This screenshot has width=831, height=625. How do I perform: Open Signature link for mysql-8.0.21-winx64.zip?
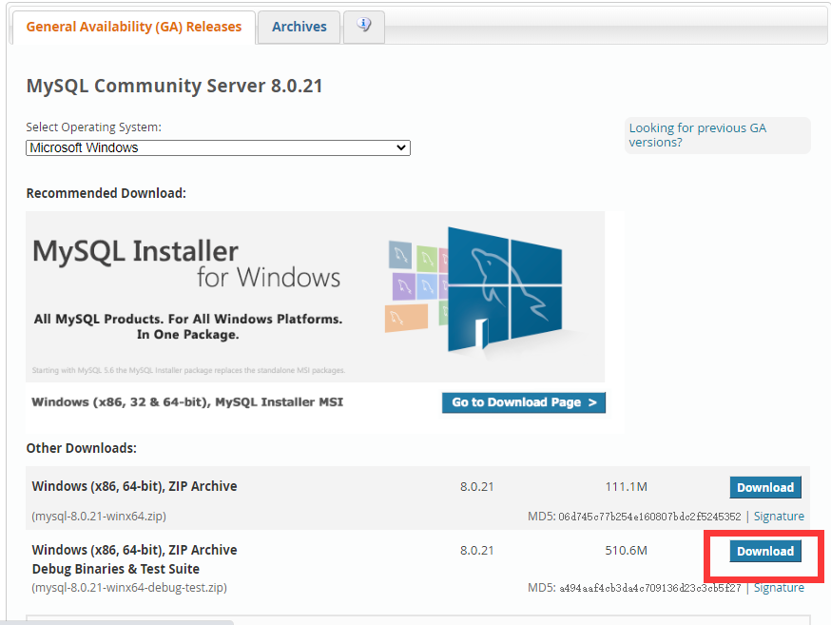tap(779, 517)
